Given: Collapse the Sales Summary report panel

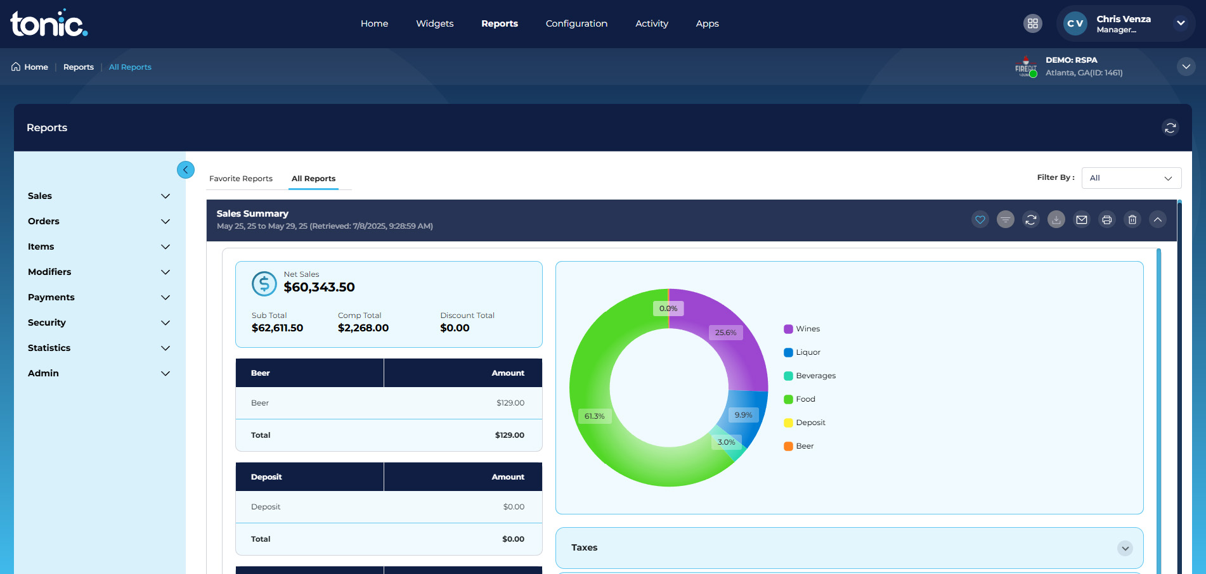Looking at the screenshot, I should (x=1158, y=220).
